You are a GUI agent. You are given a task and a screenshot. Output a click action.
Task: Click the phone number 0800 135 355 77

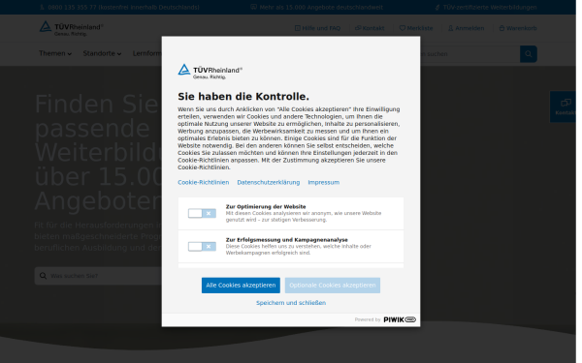(x=72, y=7)
